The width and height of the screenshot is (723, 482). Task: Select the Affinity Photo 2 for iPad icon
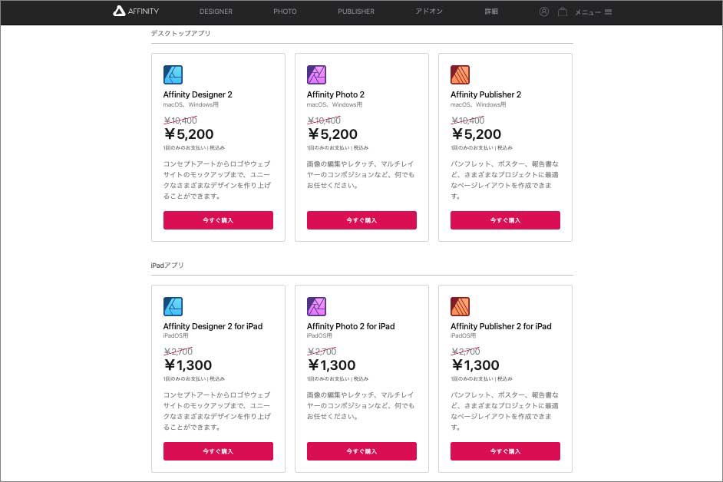[x=316, y=306]
